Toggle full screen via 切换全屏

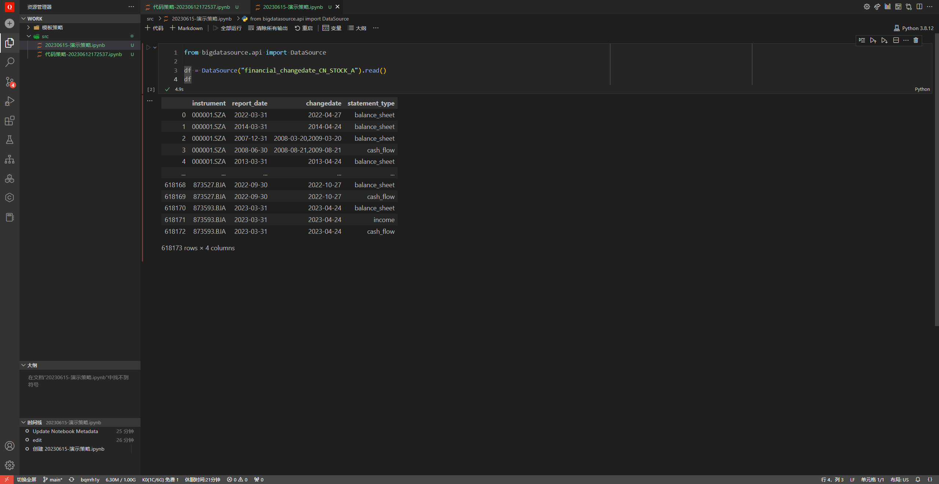pos(26,480)
